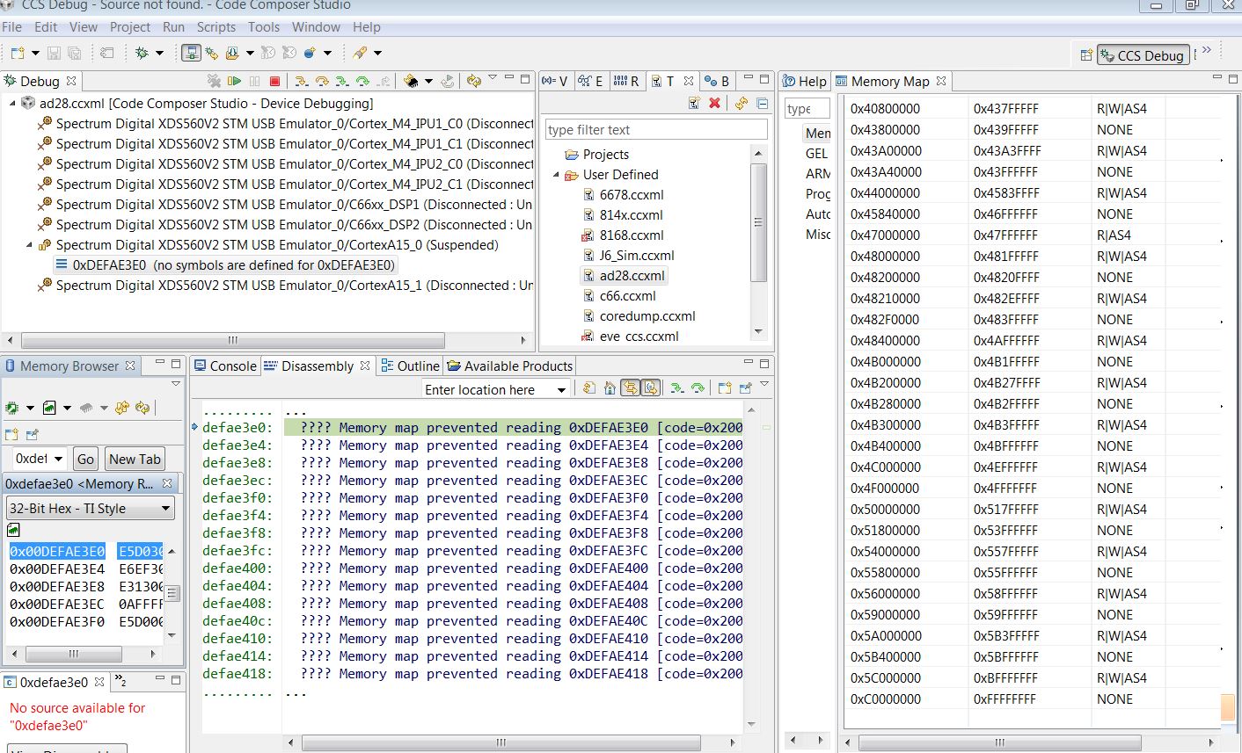Screen dimensions: 1242x753
Task: Open dropdown arrow next to New file icon
Action: point(35,54)
